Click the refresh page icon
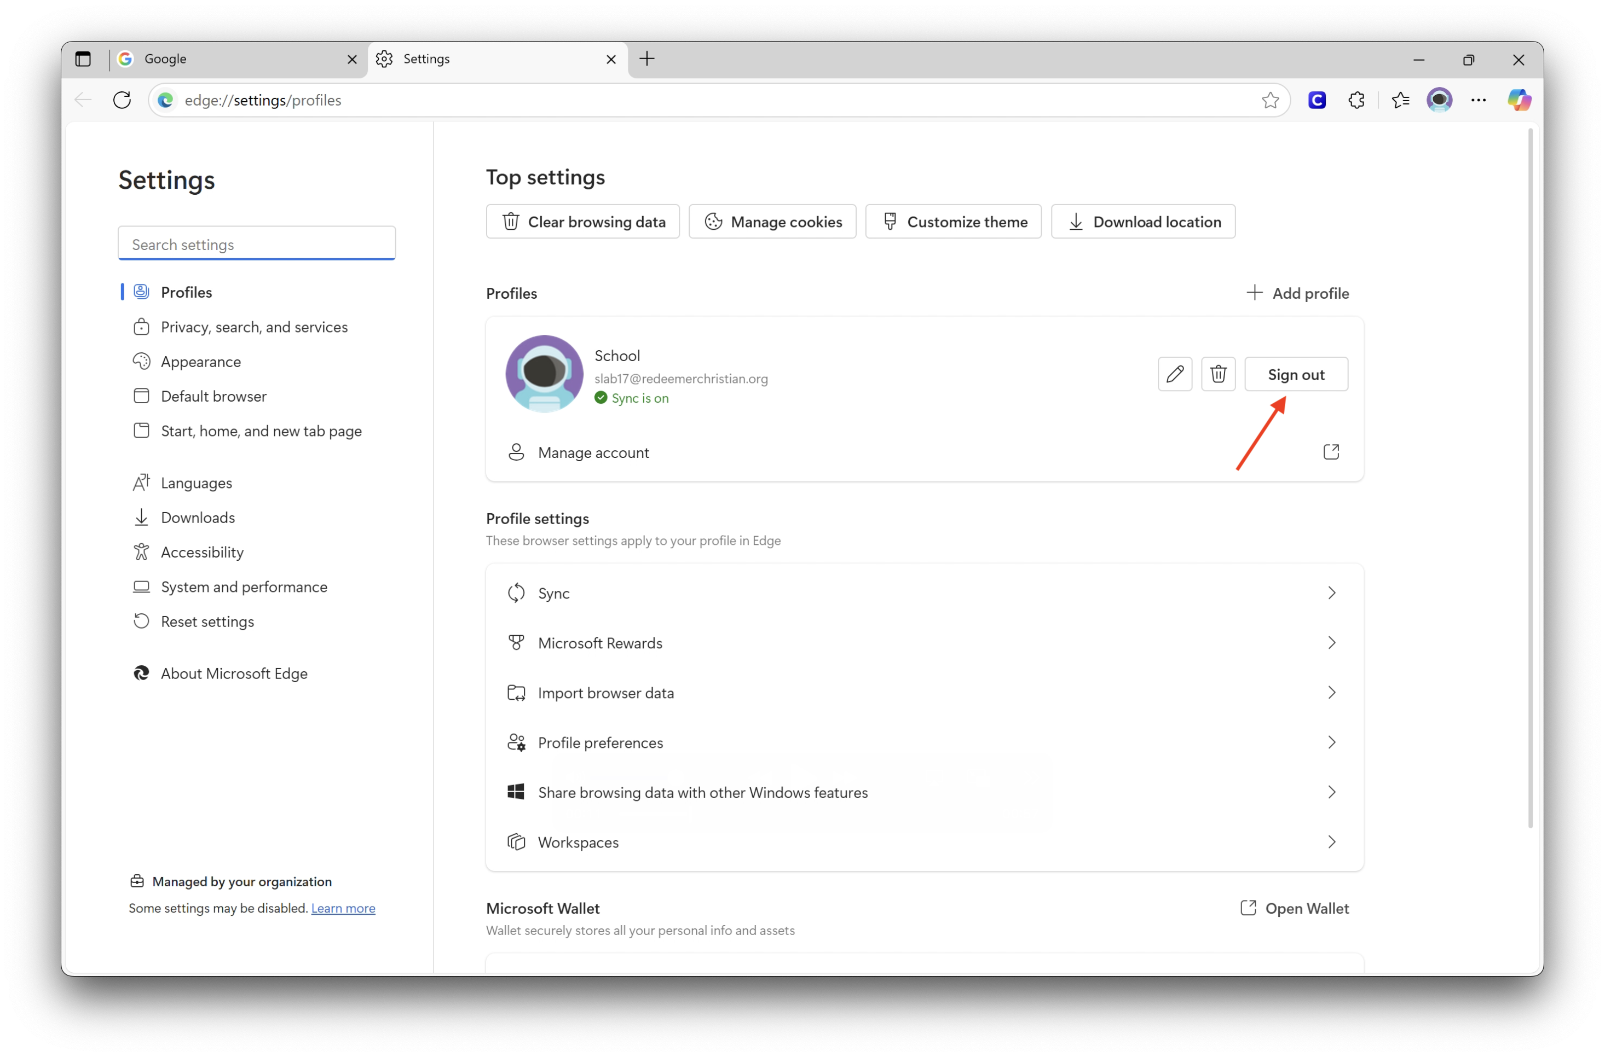1605x1057 pixels. 122,100
